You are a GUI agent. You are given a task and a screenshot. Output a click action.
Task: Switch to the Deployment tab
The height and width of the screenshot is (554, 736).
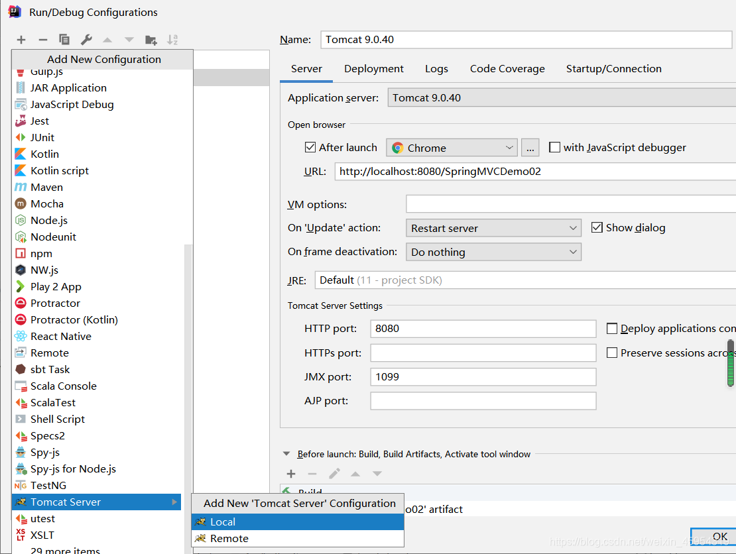click(373, 69)
